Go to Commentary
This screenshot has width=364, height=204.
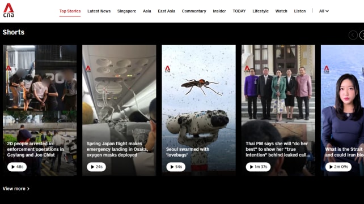pos(194,11)
